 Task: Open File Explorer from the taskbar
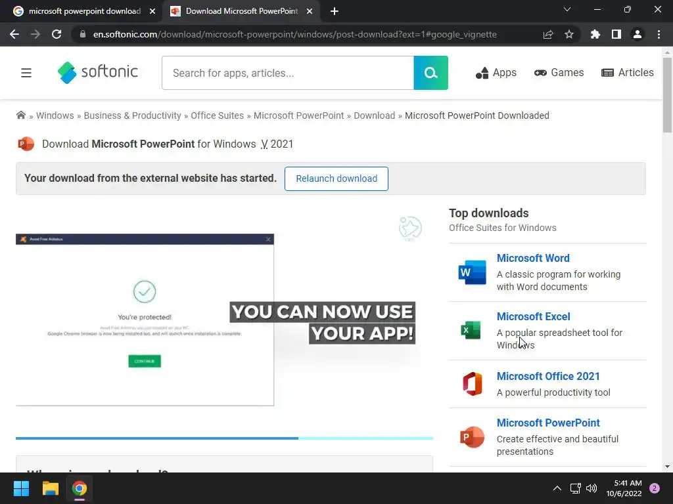tap(50, 488)
